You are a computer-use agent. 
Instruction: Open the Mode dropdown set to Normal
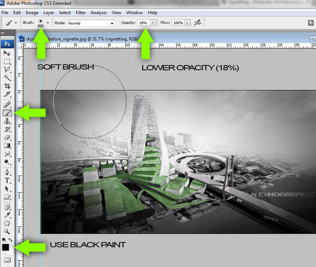click(91, 23)
